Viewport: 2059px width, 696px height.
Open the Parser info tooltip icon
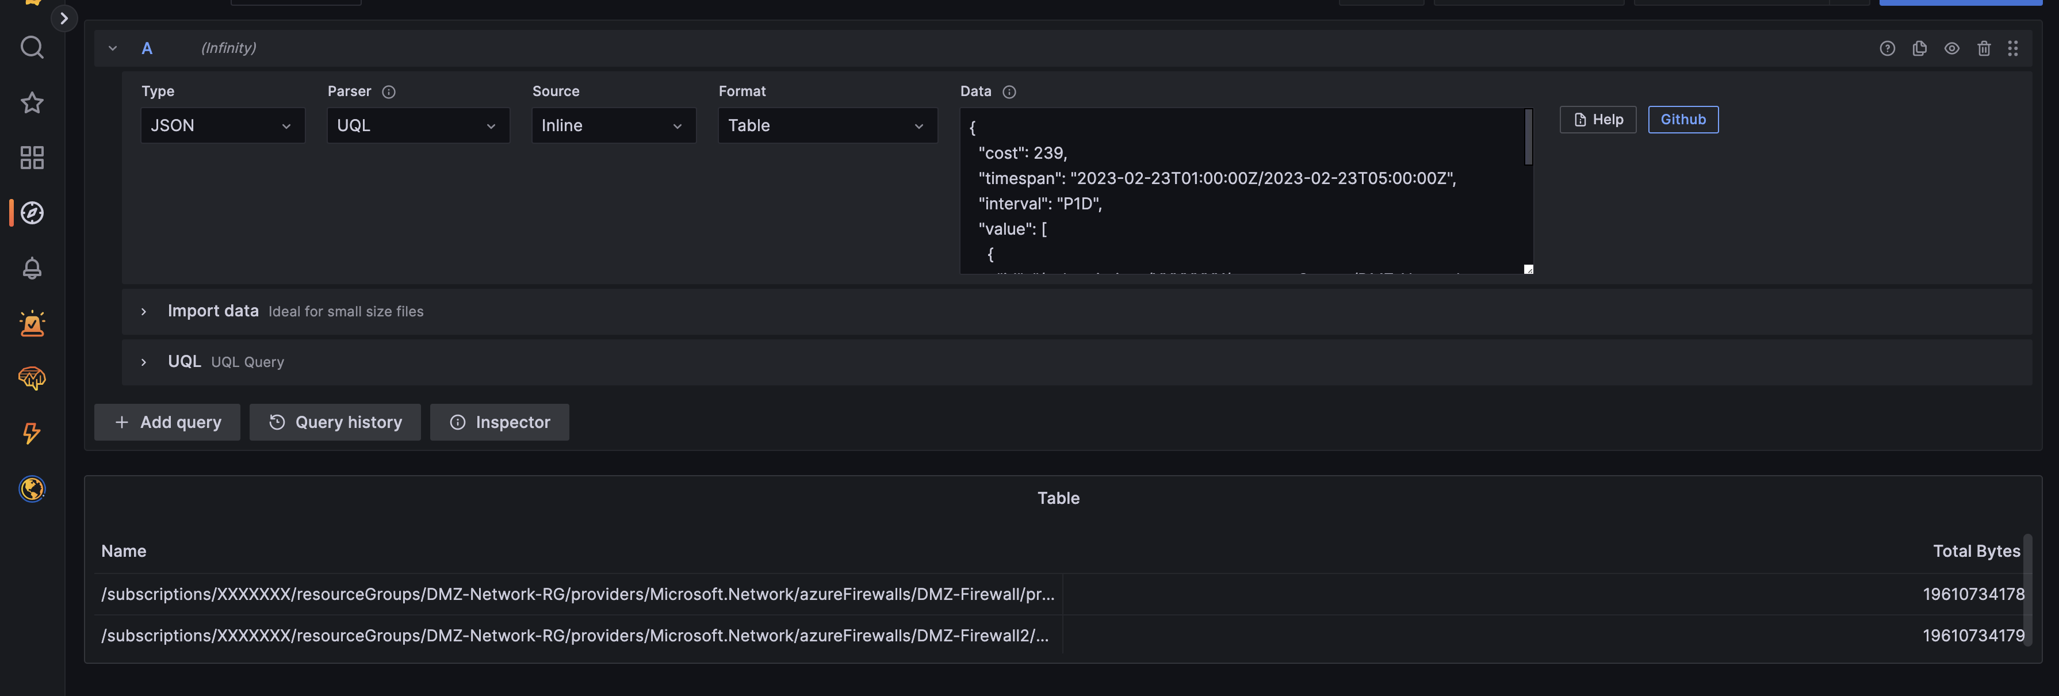pos(388,92)
